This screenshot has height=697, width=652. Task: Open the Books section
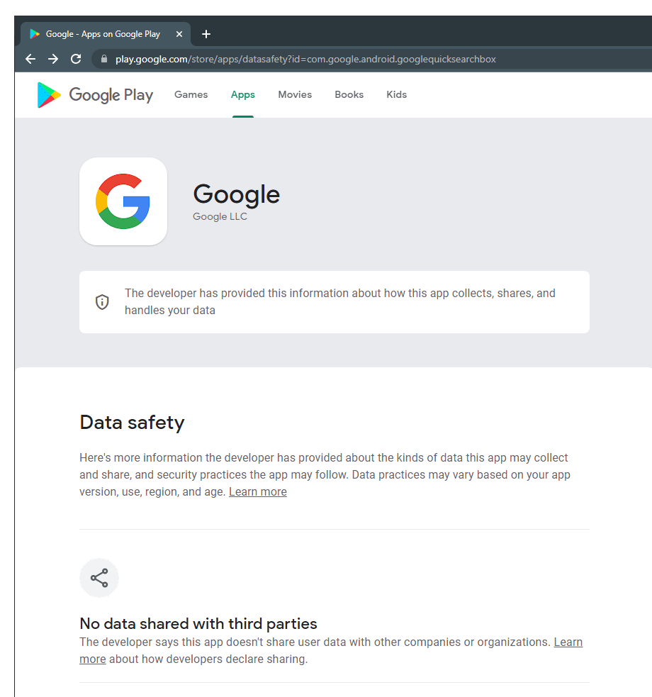click(349, 94)
